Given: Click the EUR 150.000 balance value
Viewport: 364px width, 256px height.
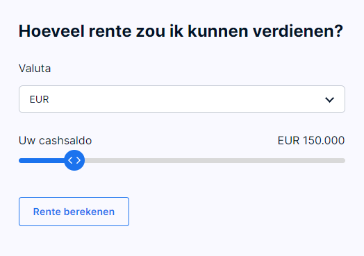Looking at the screenshot, I should pos(311,141).
